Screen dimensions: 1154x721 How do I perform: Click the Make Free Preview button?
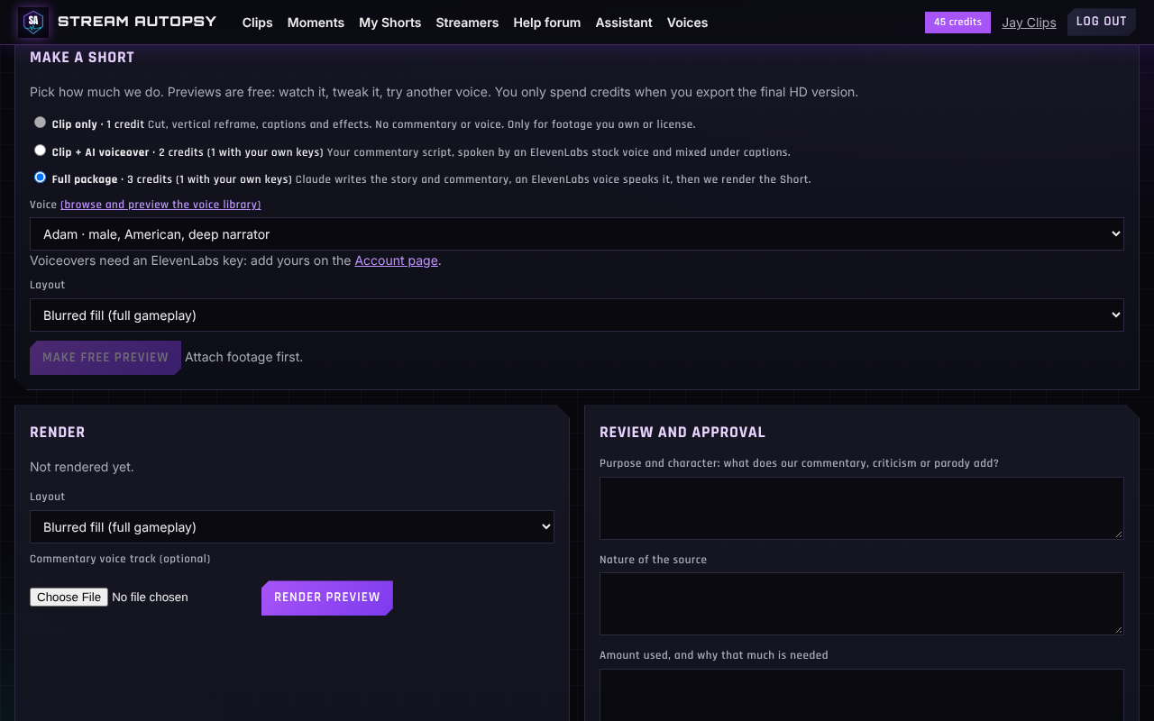coord(105,358)
